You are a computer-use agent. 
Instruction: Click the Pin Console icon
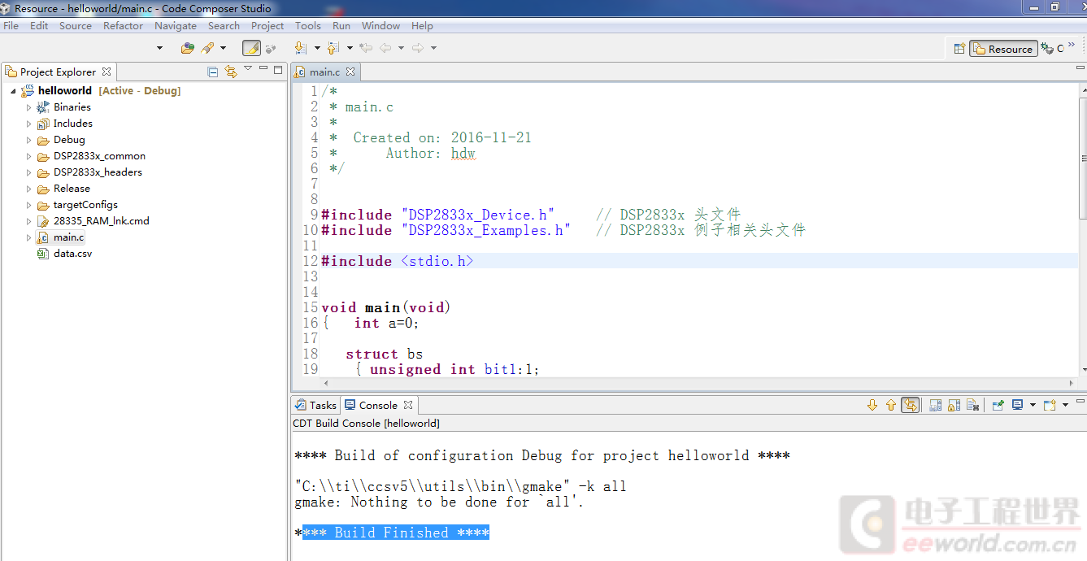(x=998, y=405)
